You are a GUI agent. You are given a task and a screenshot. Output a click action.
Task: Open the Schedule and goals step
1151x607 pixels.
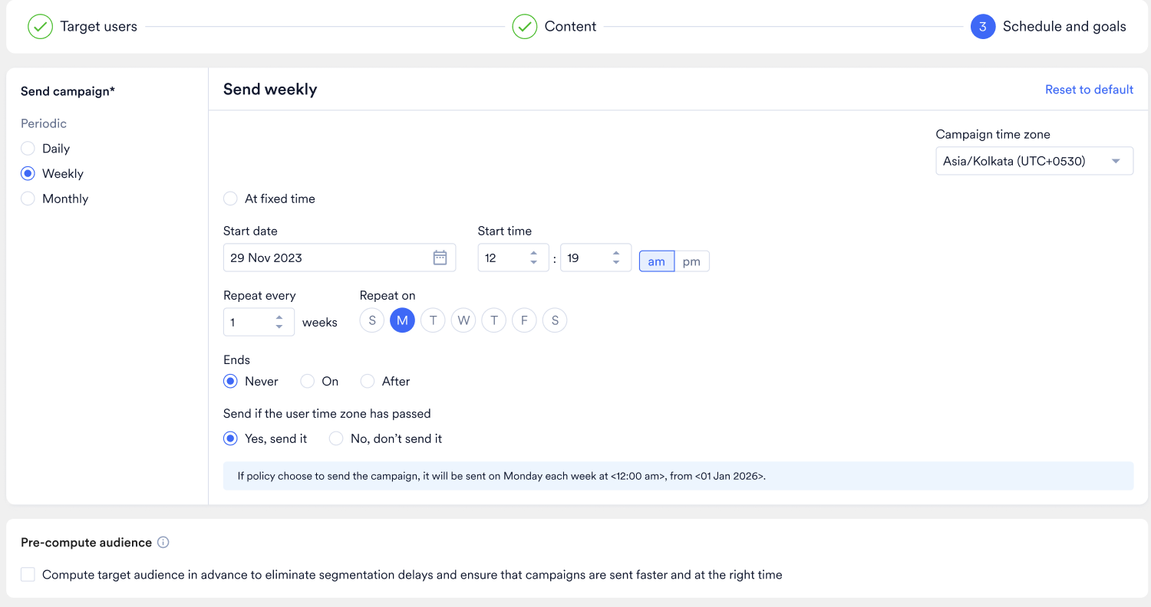point(1064,27)
